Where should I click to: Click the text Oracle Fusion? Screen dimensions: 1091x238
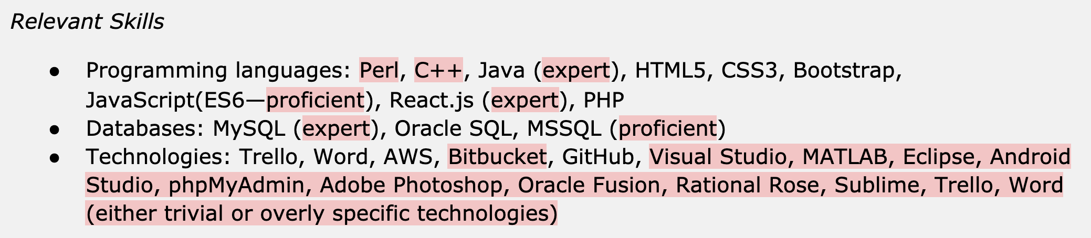tap(589, 185)
